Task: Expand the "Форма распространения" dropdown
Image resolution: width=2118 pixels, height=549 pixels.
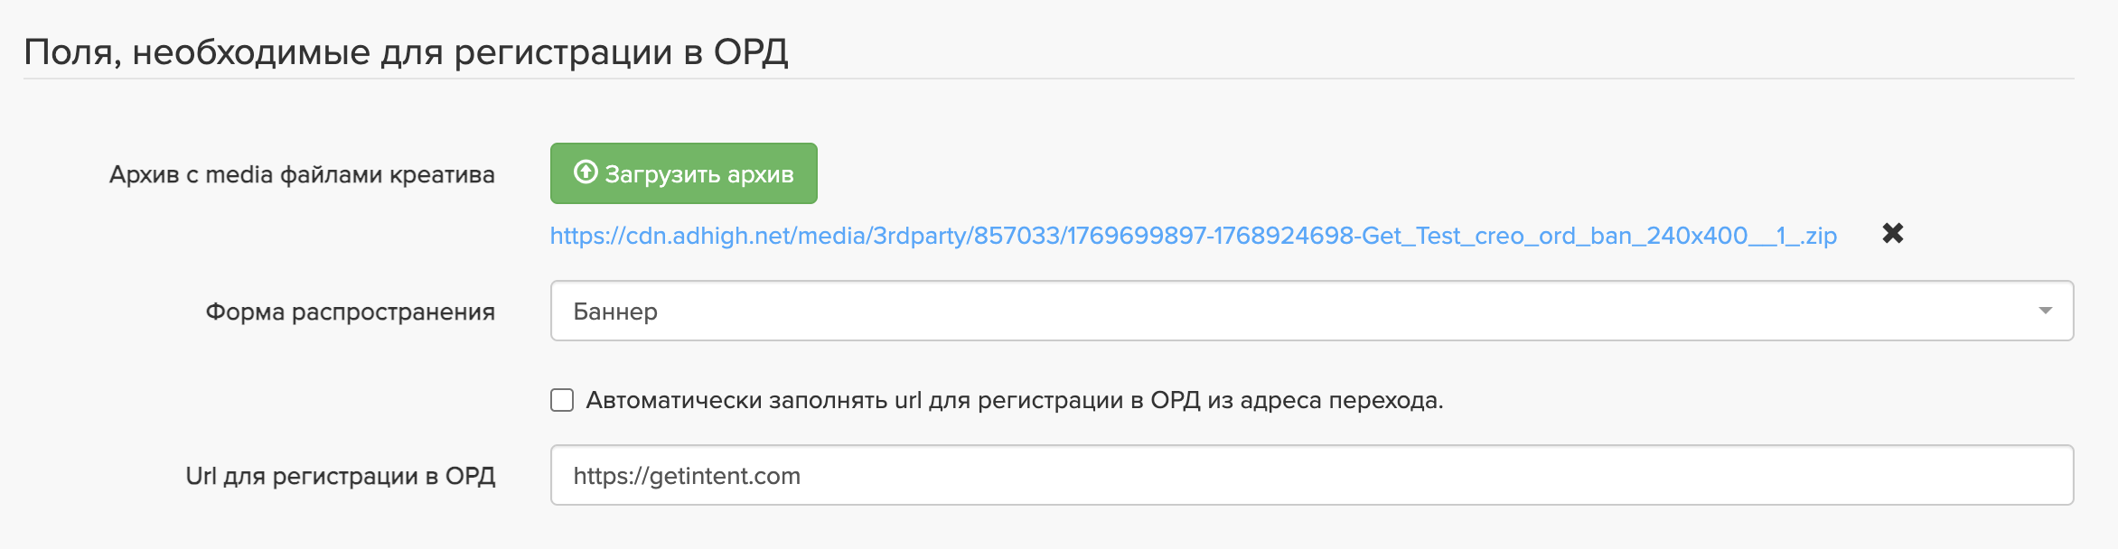Action: (x=1310, y=311)
